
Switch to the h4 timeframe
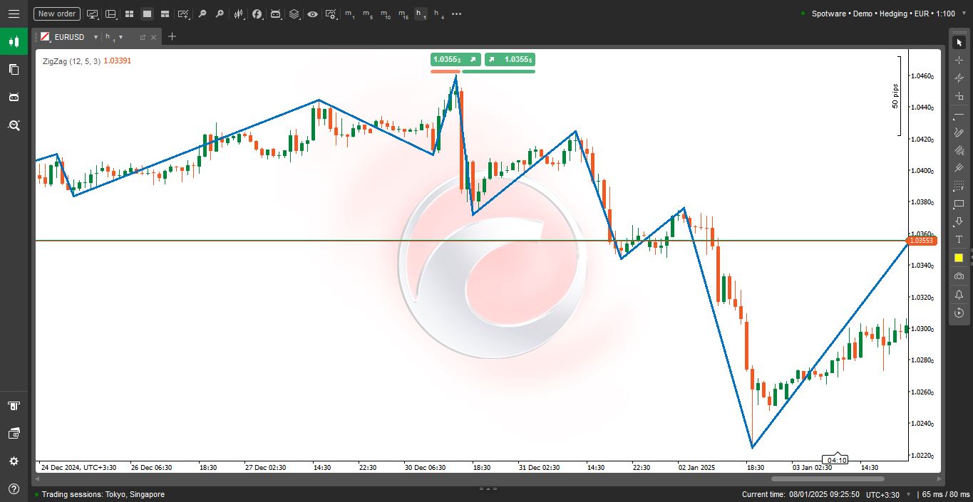439,14
